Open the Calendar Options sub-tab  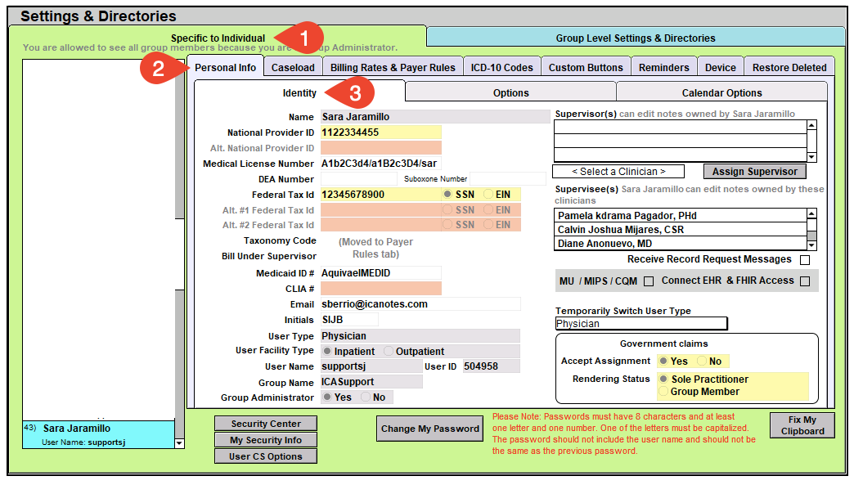721,93
